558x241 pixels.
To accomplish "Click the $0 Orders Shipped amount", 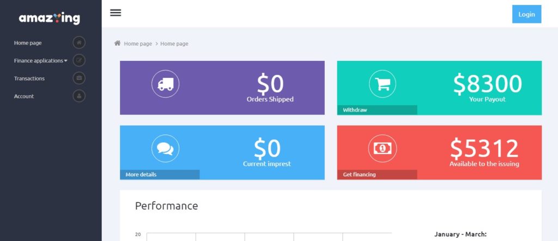I will click(270, 85).
